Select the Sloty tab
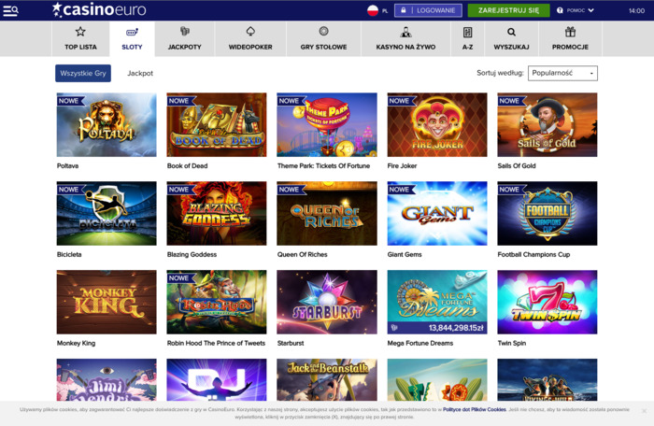The image size is (654, 426). pyautogui.click(x=132, y=38)
